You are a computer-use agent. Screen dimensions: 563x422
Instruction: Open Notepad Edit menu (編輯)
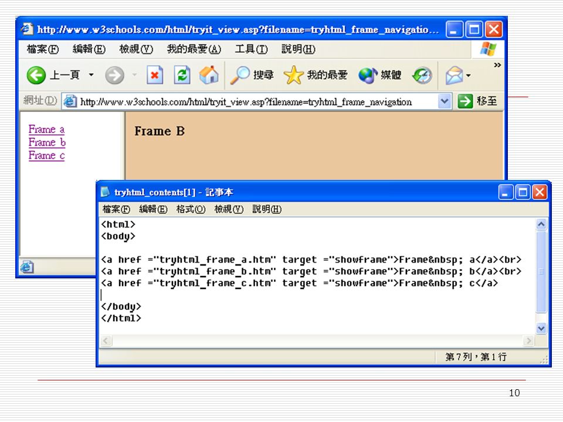point(153,209)
